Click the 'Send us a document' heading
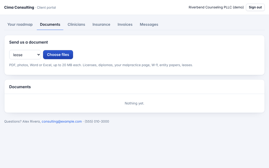 (x=28, y=42)
